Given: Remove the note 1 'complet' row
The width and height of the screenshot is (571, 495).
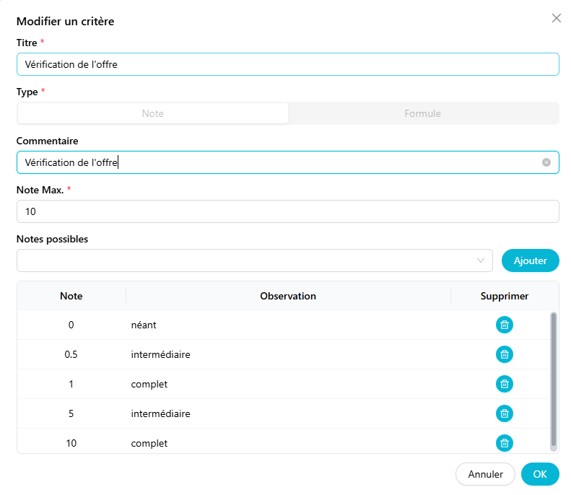Looking at the screenshot, I should [x=505, y=384].
